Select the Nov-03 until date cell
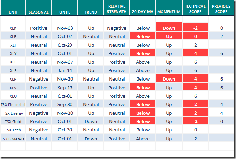This screenshot has width=236, height=159. [x=65, y=28]
